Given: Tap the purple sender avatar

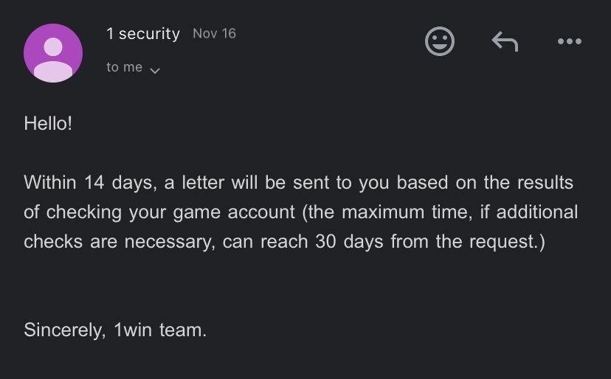Looking at the screenshot, I should (53, 53).
